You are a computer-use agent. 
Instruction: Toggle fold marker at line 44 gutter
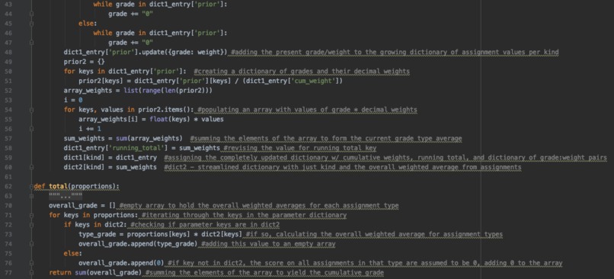pyautogui.click(x=31, y=14)
